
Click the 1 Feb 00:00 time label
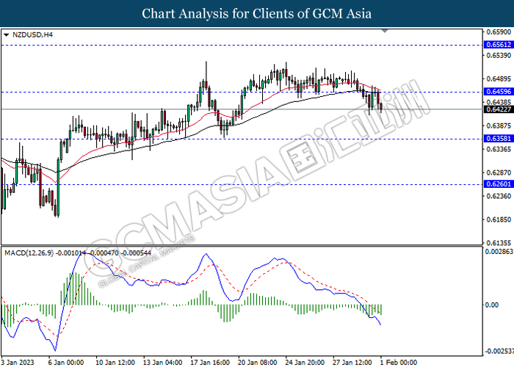coord(399,363)
